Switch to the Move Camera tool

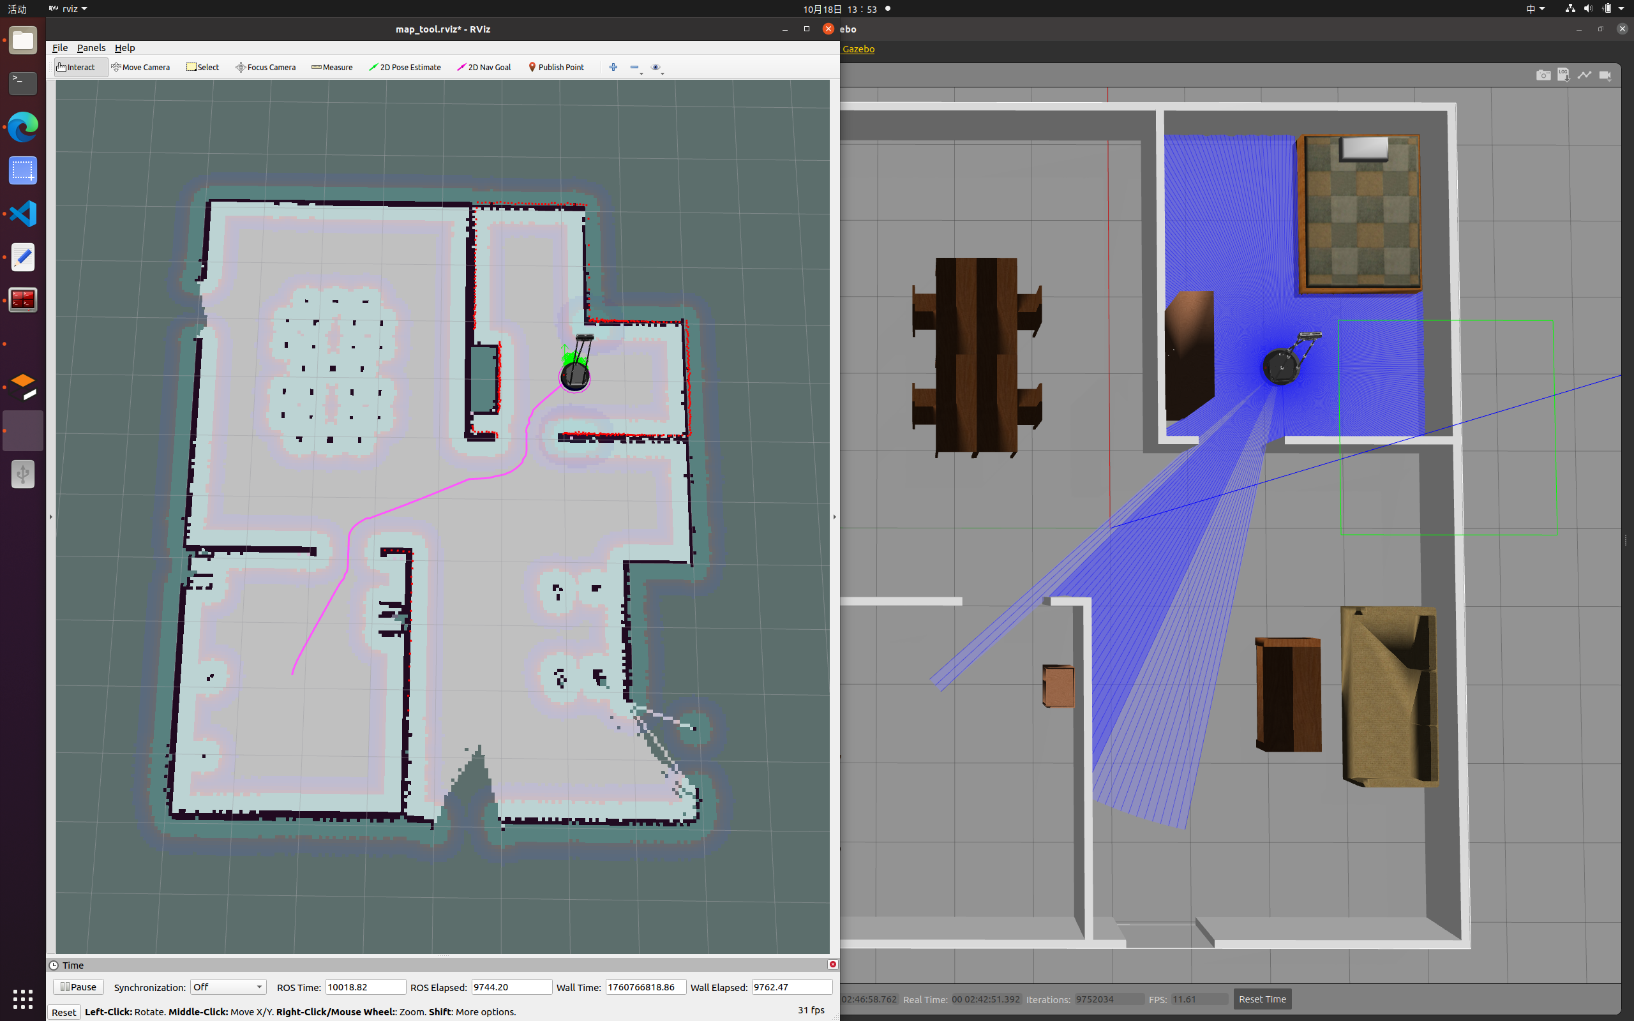click(x=140, y=67)
